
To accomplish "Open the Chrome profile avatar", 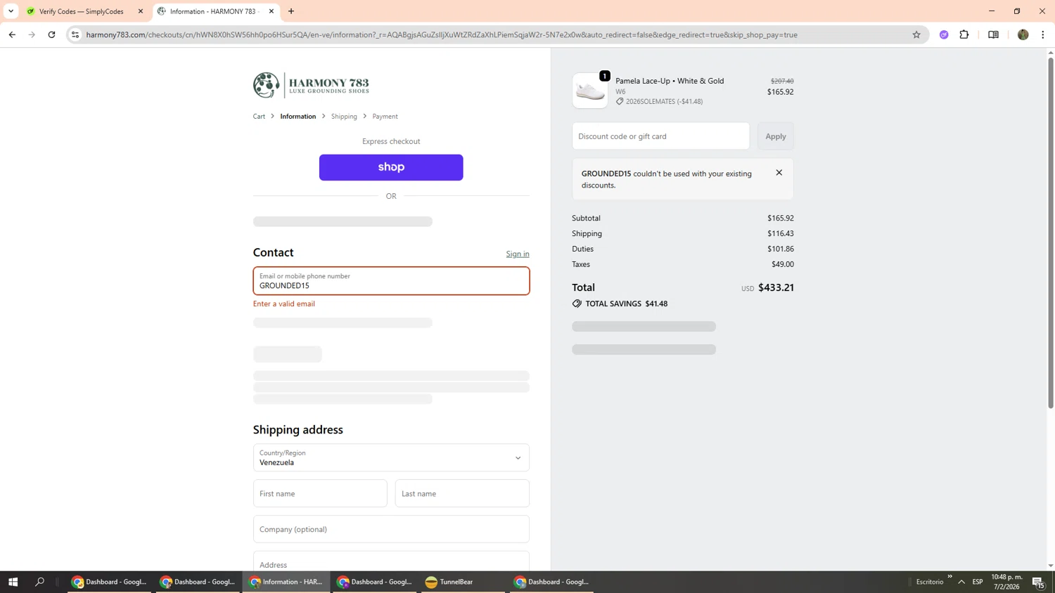I will pos(1023,34).
